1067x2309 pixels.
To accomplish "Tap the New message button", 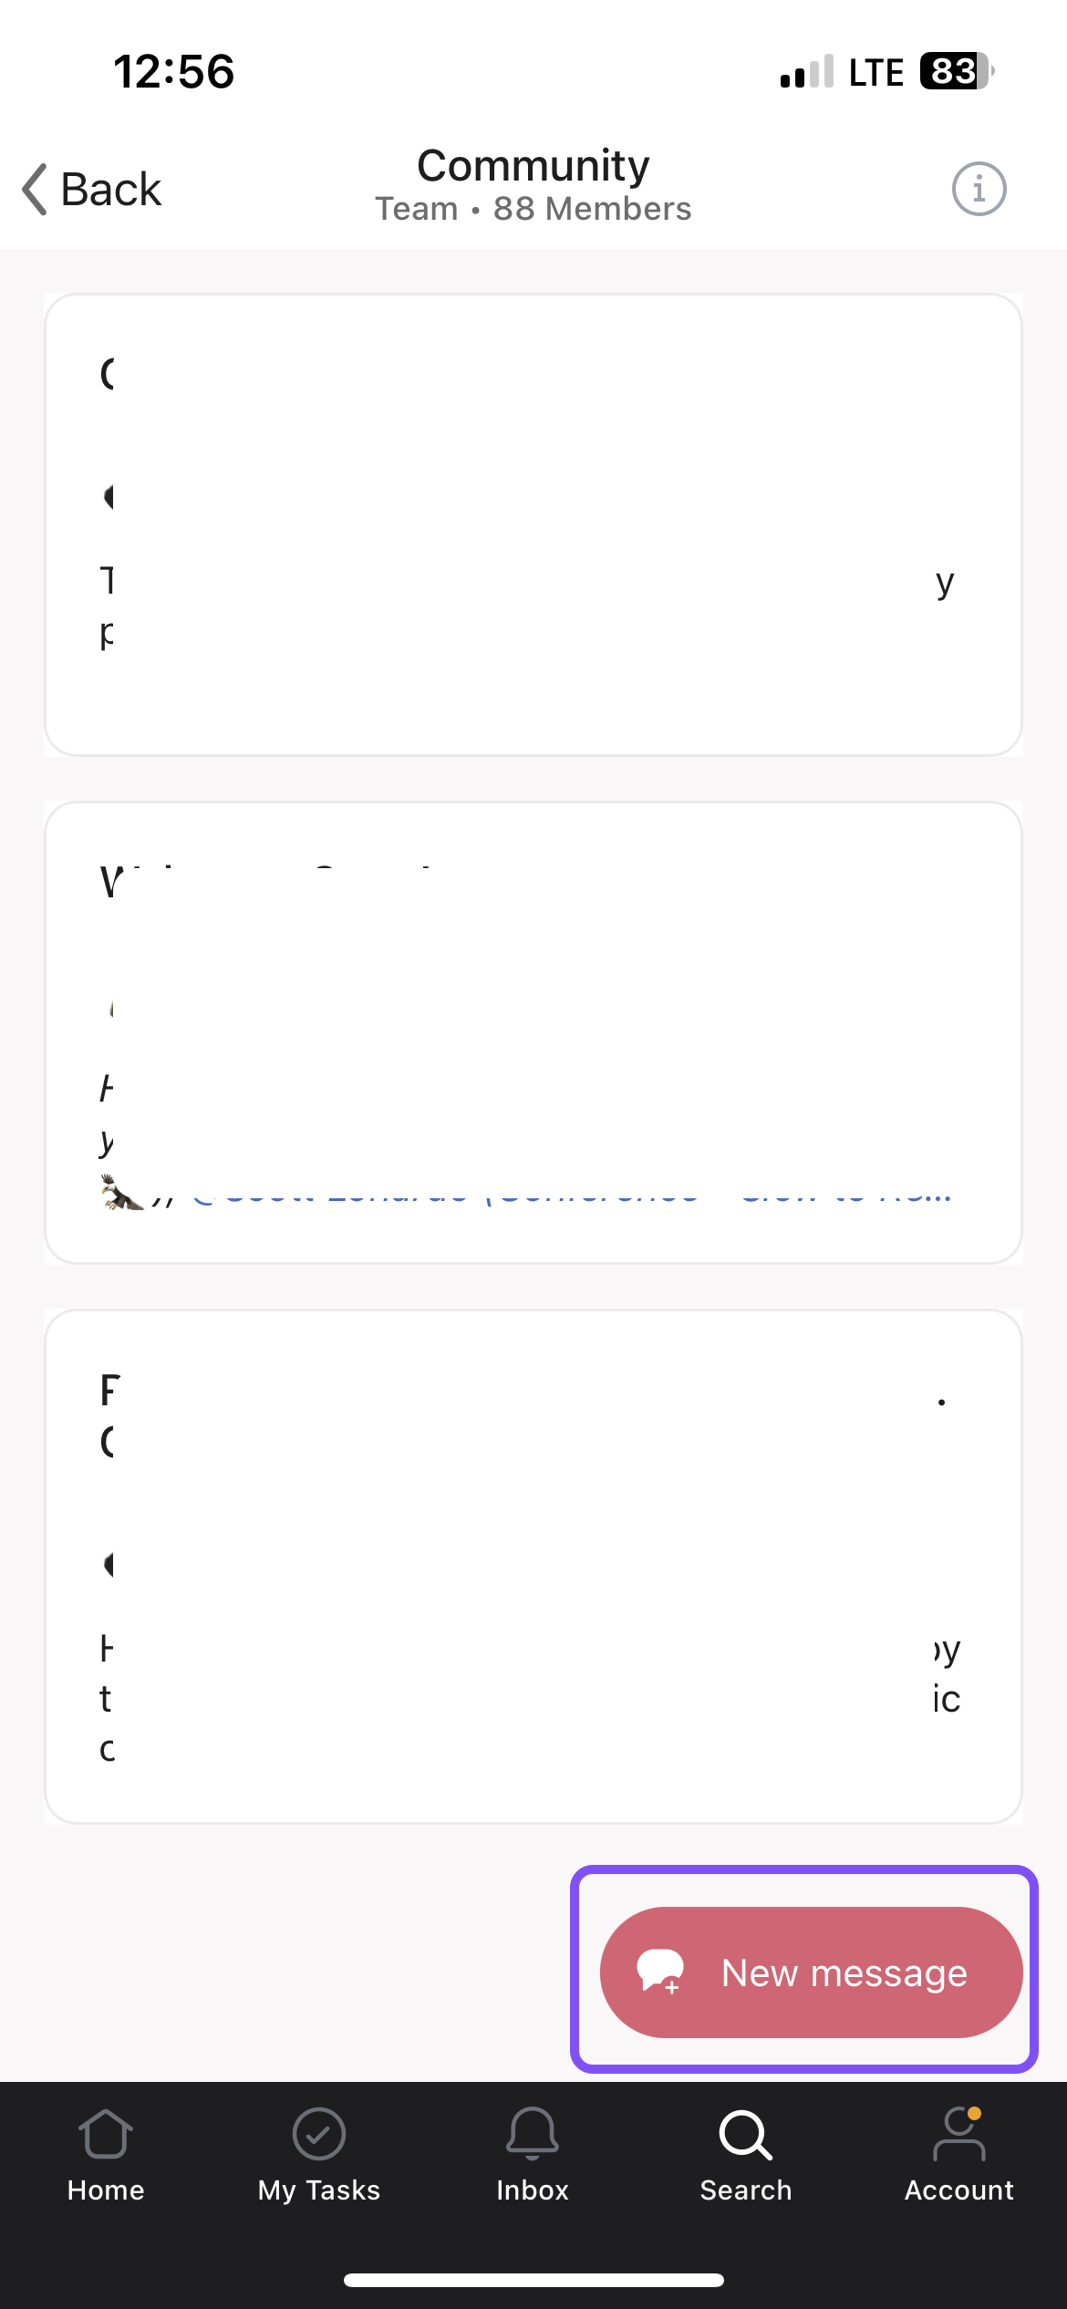I will [811, 1972].
